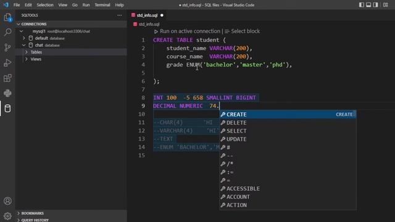
Task: Expand the BOOKMARKS section
Action: (x=19, y=213)
